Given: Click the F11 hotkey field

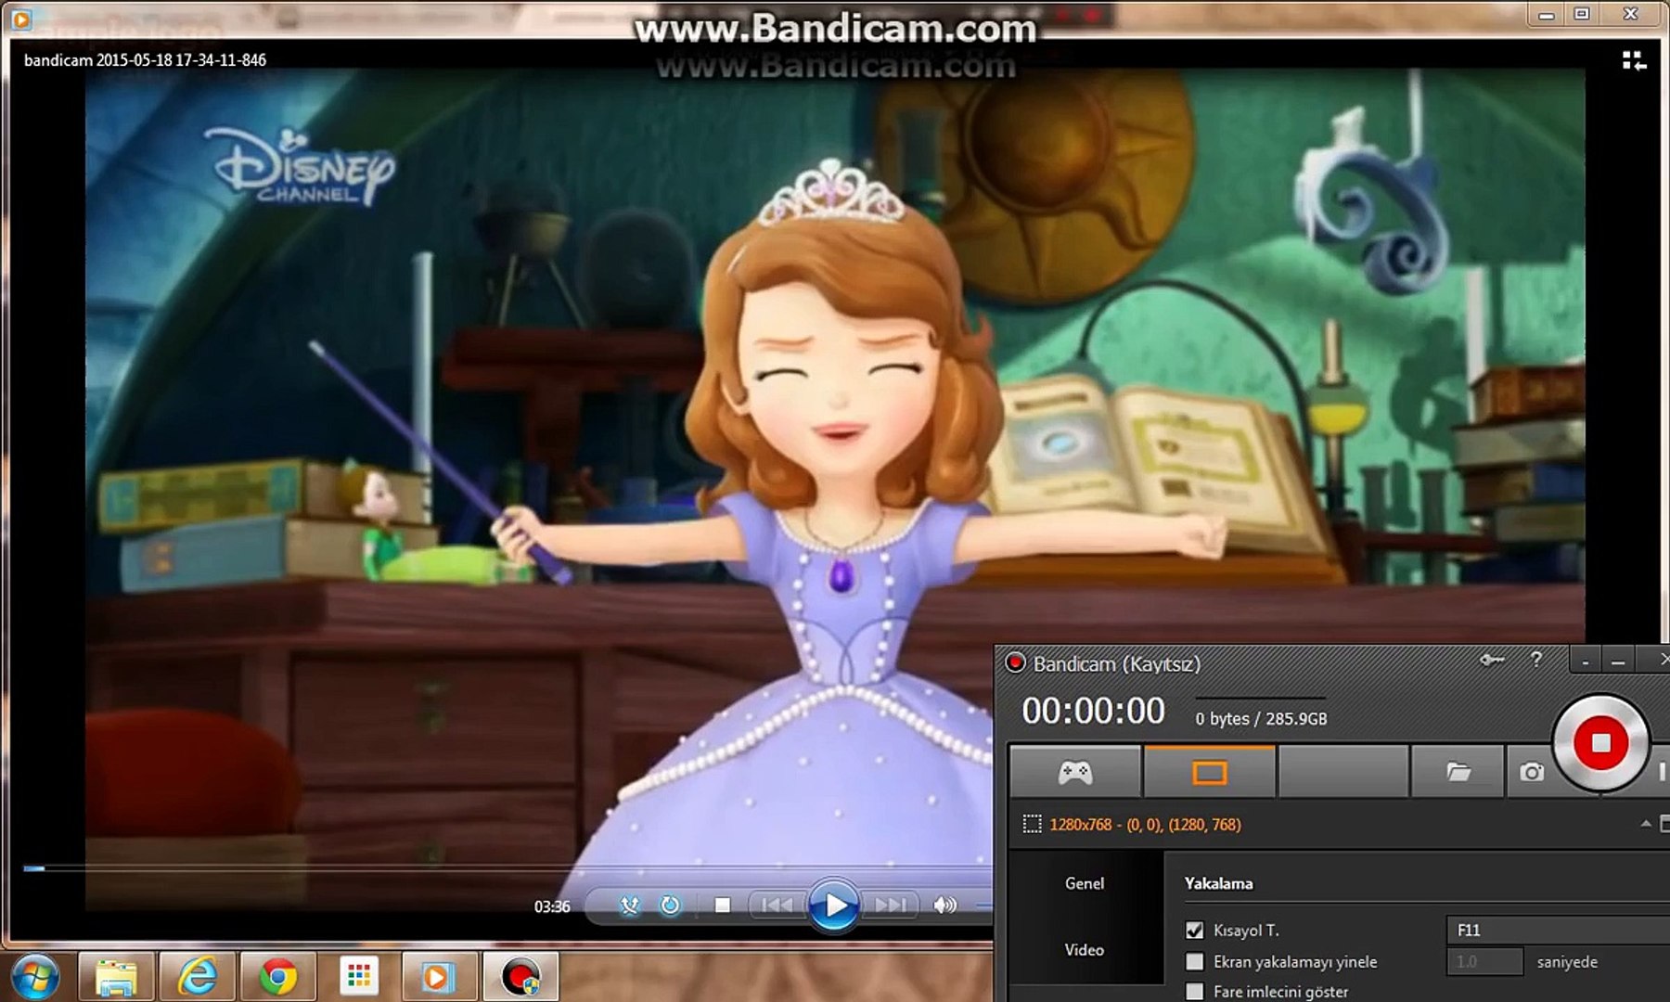Looking at the screenshot, I should pos(1558,930).
